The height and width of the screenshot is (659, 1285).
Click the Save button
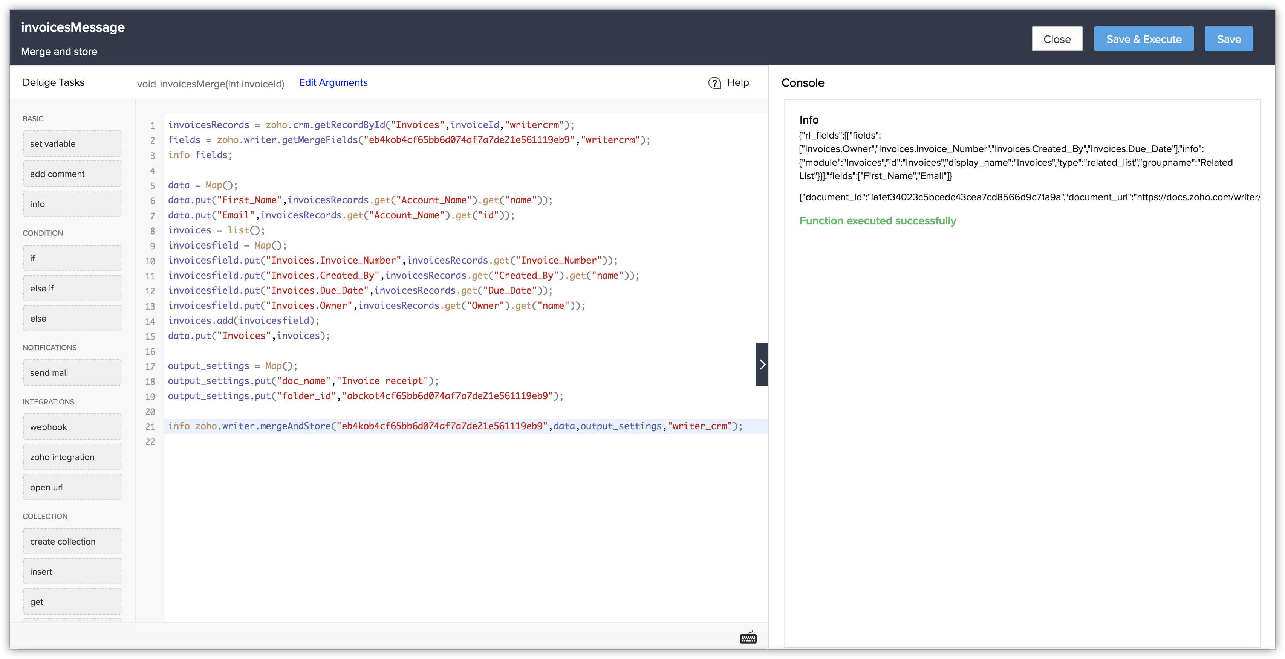1228,39
